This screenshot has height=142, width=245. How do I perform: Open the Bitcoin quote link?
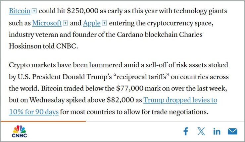[x=20, y=11]
